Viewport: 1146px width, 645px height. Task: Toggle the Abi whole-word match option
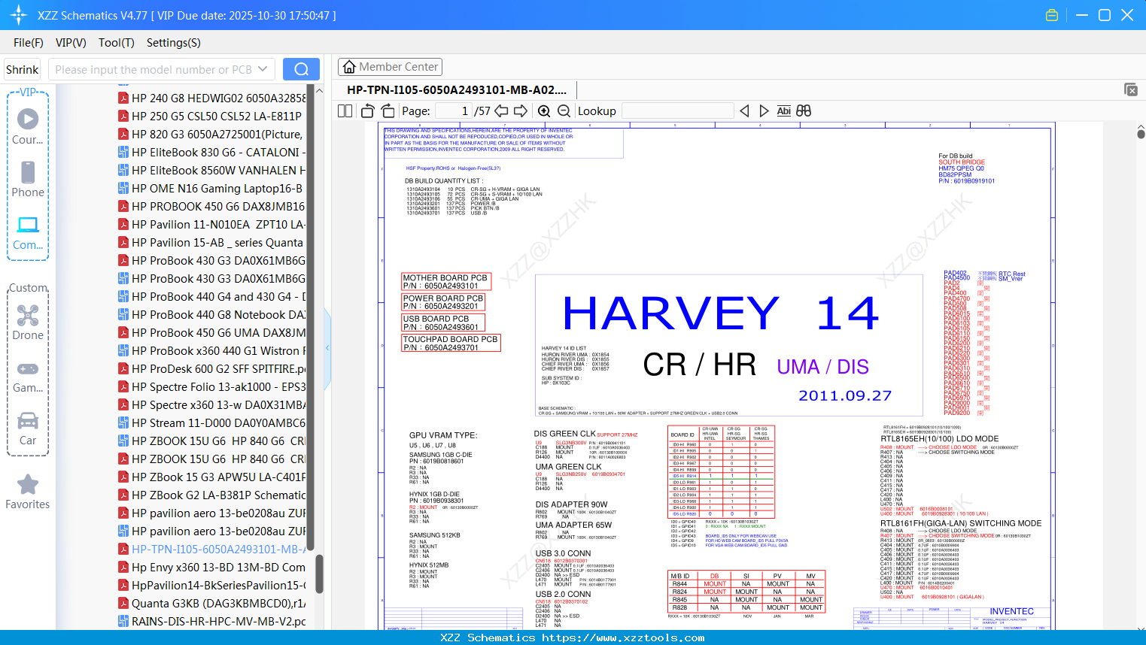[x=784, y=111]
